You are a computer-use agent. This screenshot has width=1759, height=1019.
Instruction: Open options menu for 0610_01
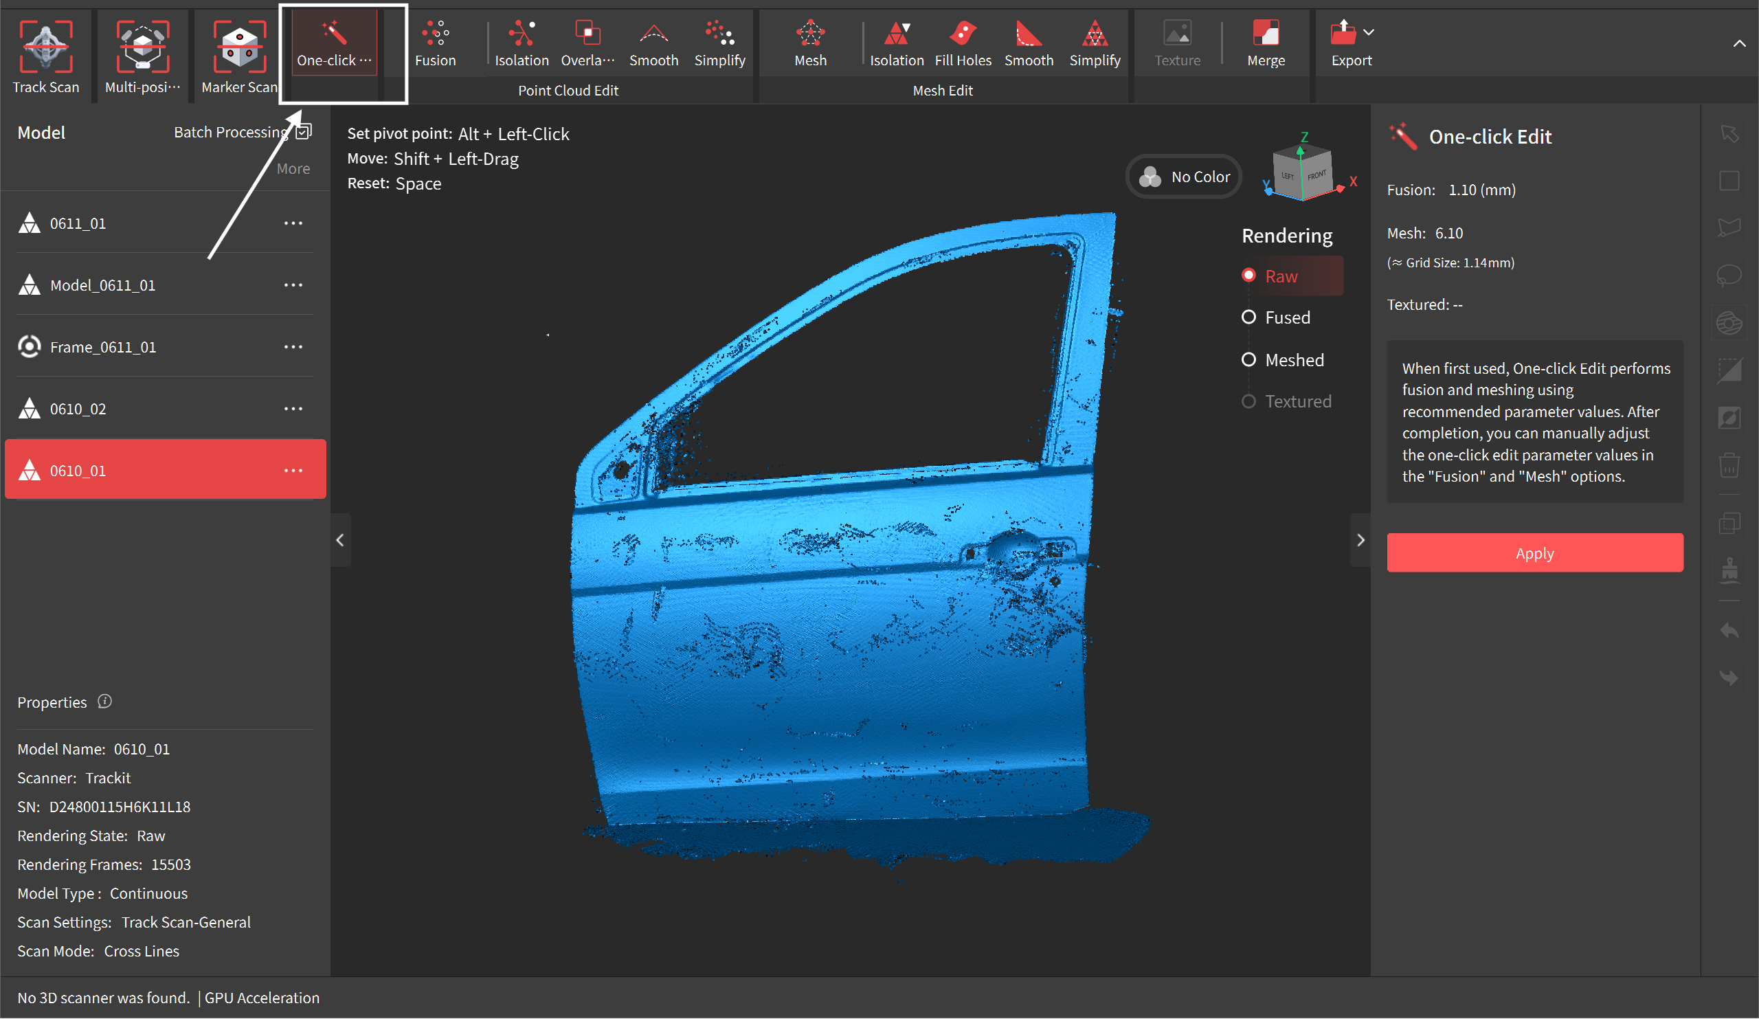click(293, 471)
